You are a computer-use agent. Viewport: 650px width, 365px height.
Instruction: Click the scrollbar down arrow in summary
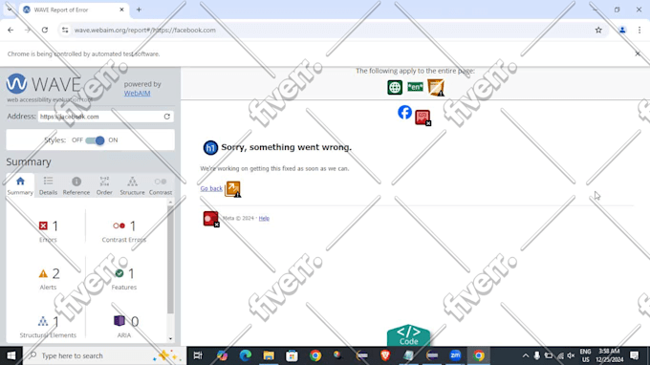(x=170, y=339)
